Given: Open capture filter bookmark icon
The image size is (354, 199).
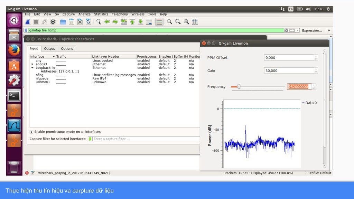Looking at the screenshot, I should pos(90,139).
